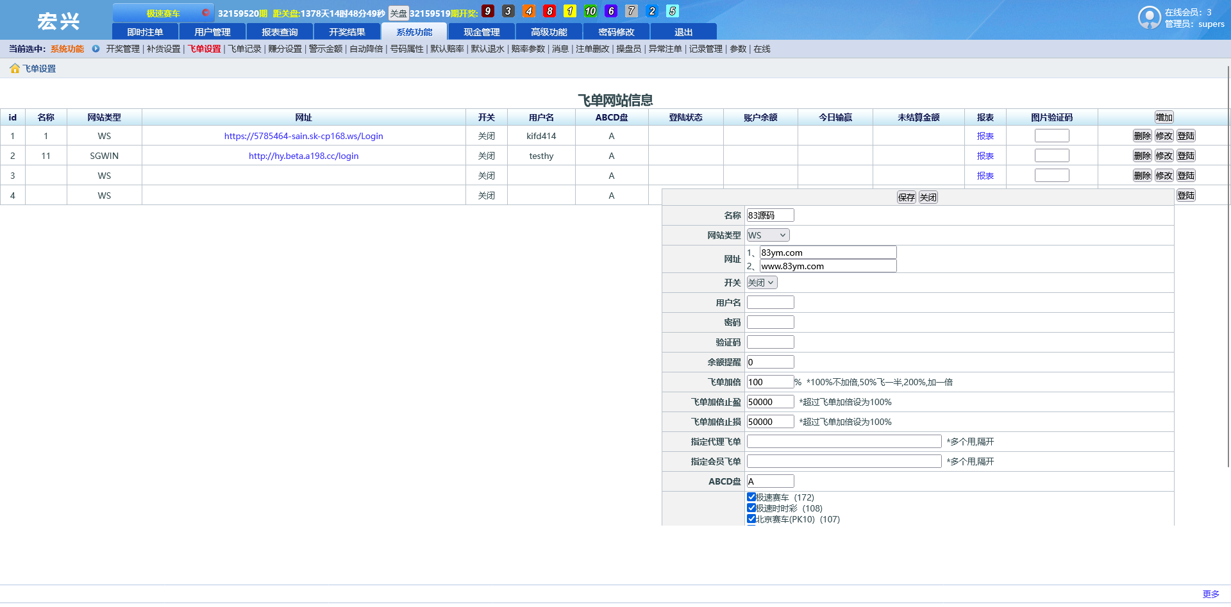The width and height of the screenshot is (1231, 607).
Task: Click the blue arrow icon after 系统功能
Action: pos(96,49)
